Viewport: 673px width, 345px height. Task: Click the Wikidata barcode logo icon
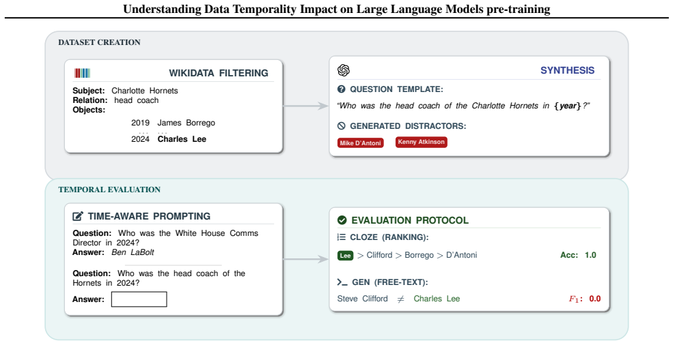pyautogui.click(x=82, y=73)
